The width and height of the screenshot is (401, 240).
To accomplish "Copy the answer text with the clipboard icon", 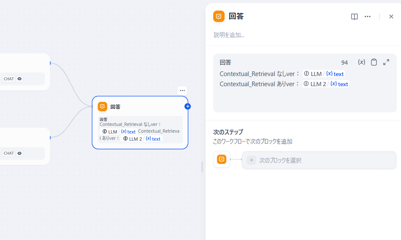I will (374, 62).
